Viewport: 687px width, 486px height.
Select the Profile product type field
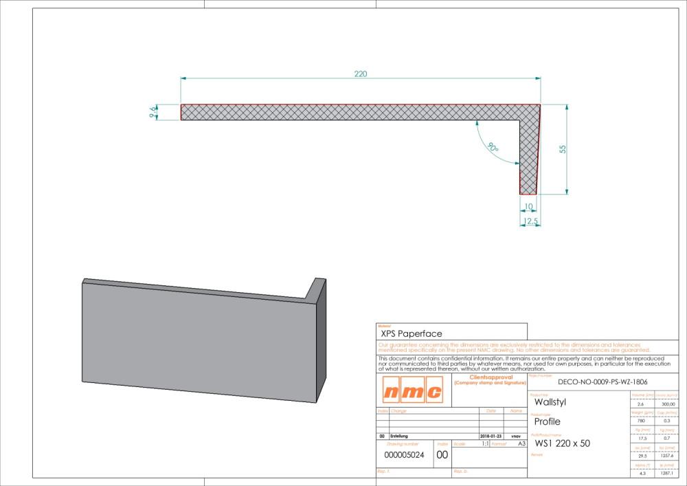(547, 421)
